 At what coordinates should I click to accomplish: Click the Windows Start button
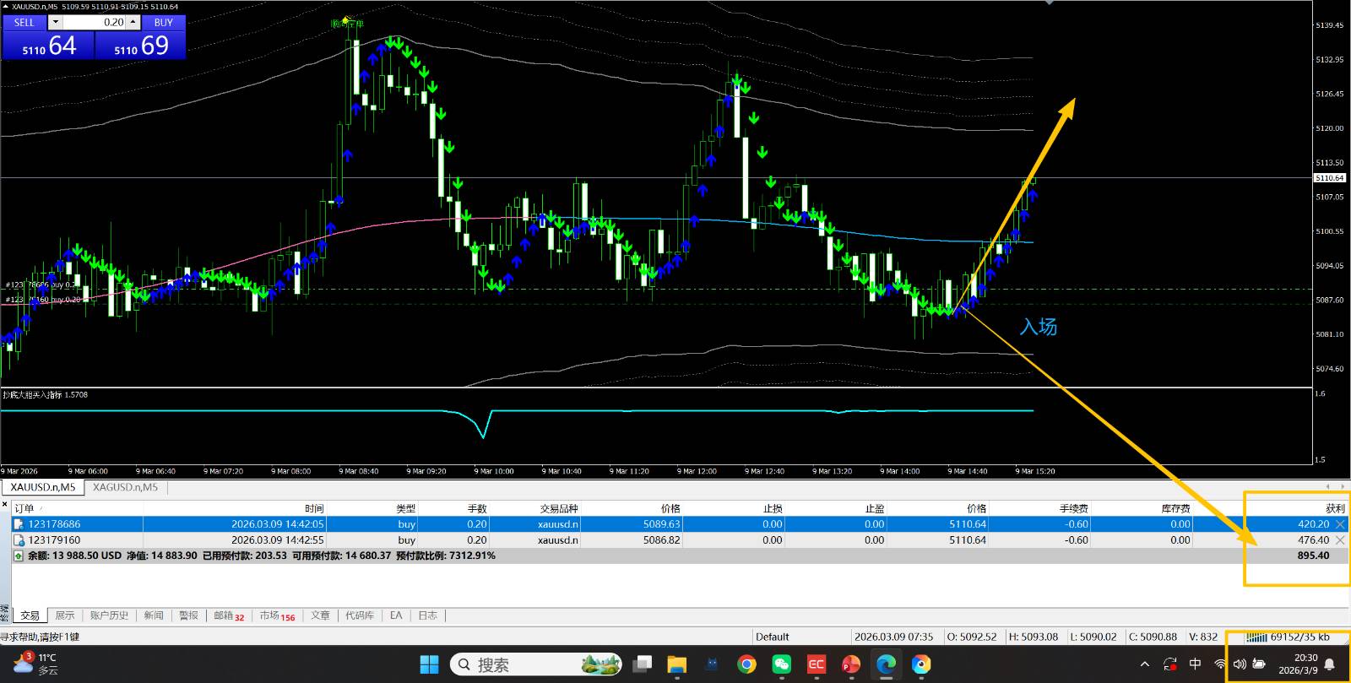point(429,664)
